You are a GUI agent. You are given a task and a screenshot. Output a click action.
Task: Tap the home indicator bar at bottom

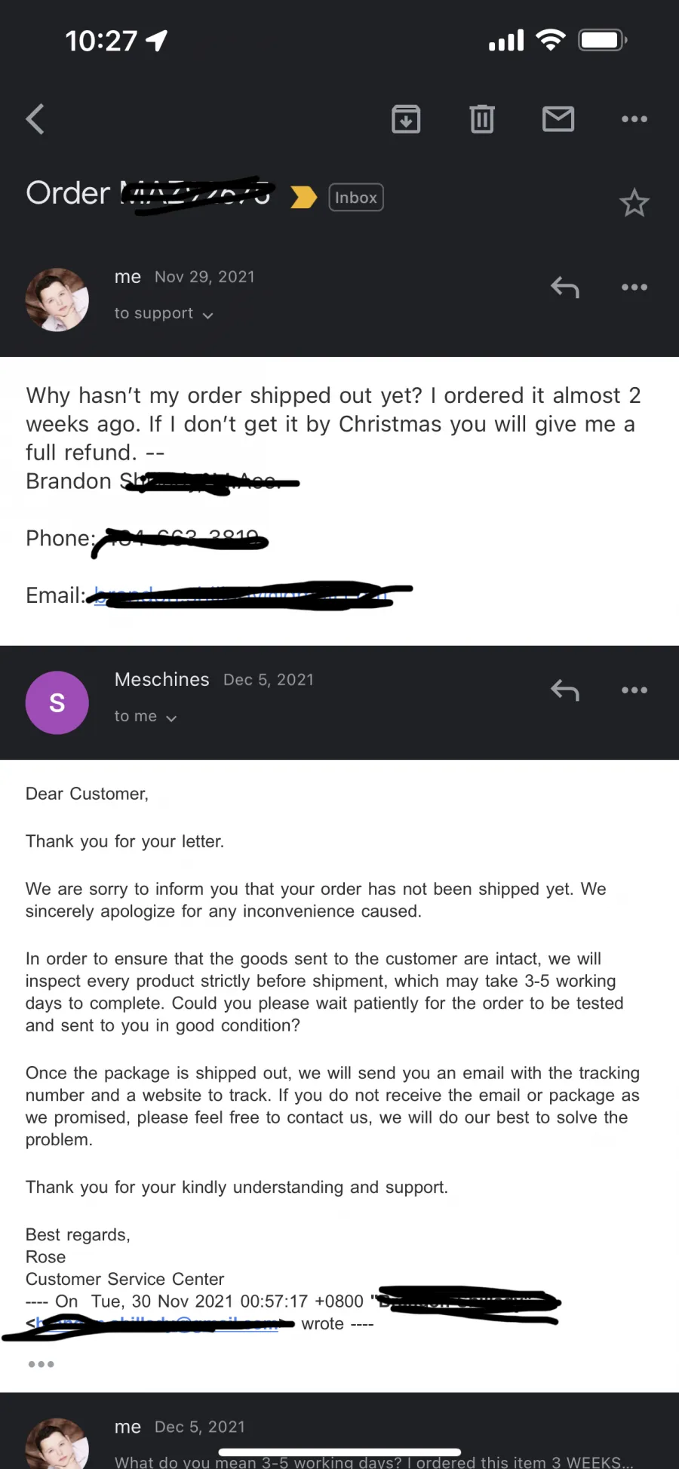(x=339, y=1452)
